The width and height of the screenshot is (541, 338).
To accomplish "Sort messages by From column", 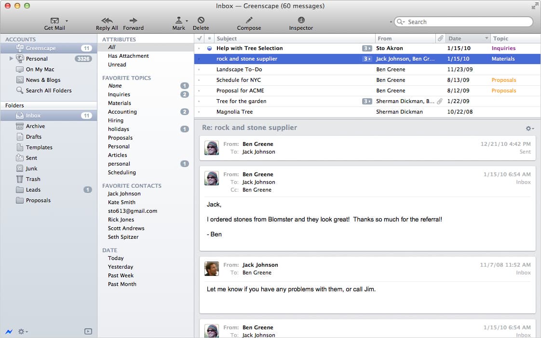I will coord(406,38).
